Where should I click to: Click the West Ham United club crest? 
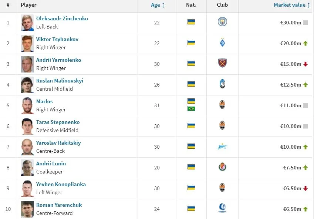[222, 63]
